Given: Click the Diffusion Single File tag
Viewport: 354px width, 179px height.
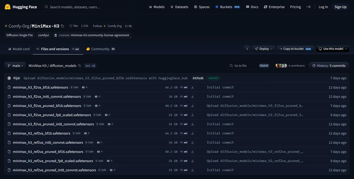Looking at the screenshot, I should [20, 35].
